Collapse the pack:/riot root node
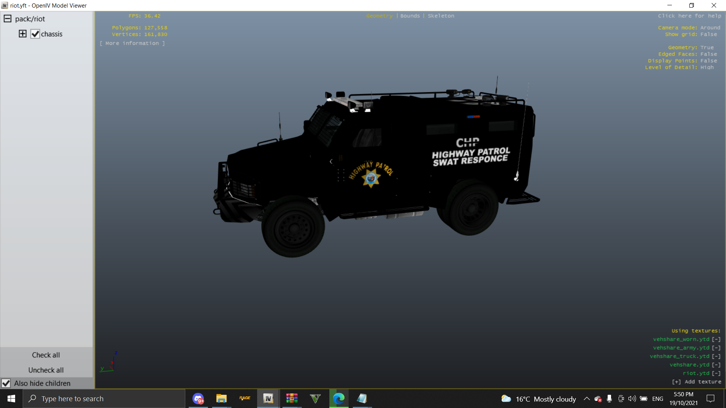726x408 pixels. click(8, 19)
